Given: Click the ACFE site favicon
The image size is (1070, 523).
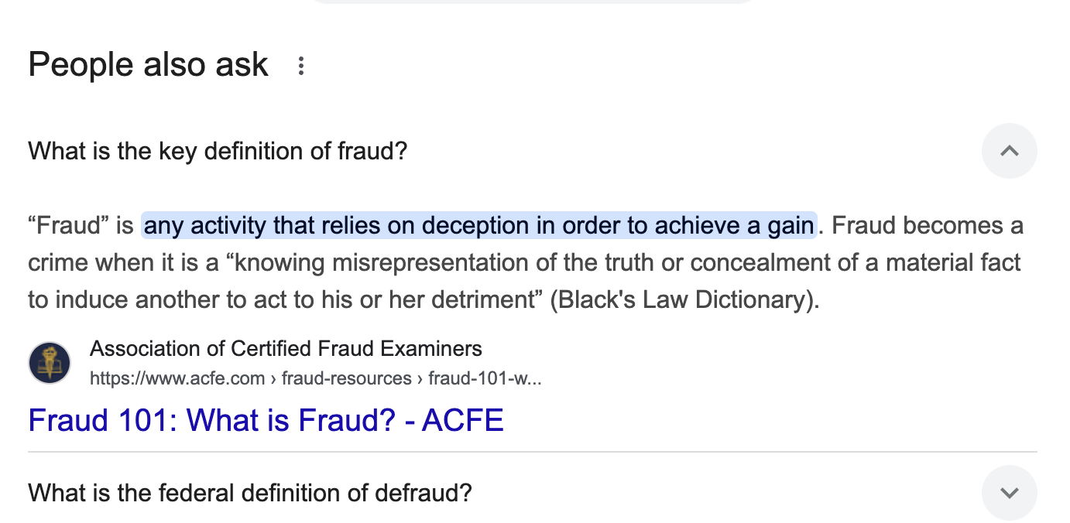Looking at the screenshot, I should pyautogui.click(x=50, y=363).
